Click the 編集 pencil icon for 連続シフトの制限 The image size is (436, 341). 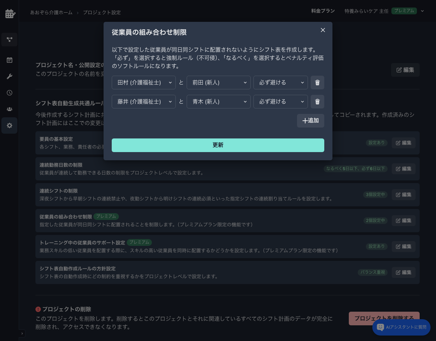point(399,195)
